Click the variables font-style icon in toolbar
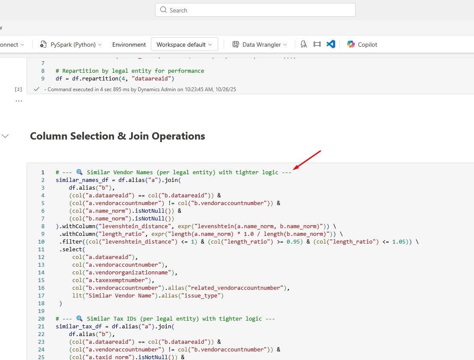Viewport: 474px width, 360px height. tap(304, 44)
